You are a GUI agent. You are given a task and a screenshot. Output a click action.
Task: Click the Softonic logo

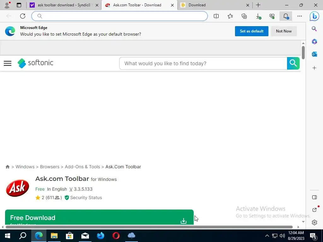coord(35,63)
